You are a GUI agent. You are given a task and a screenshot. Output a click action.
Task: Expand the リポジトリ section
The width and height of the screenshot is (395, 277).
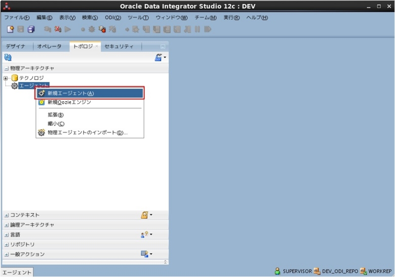pos(6,245)
